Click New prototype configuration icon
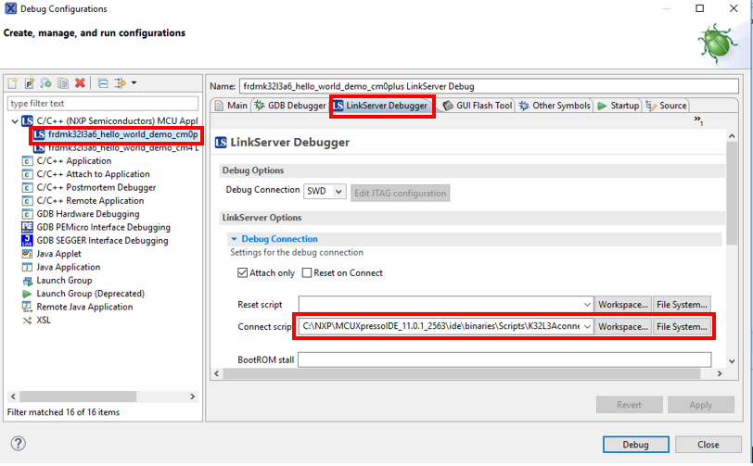Screen dimensions: 753x466 pyautogui.click(x=30, y=83)
